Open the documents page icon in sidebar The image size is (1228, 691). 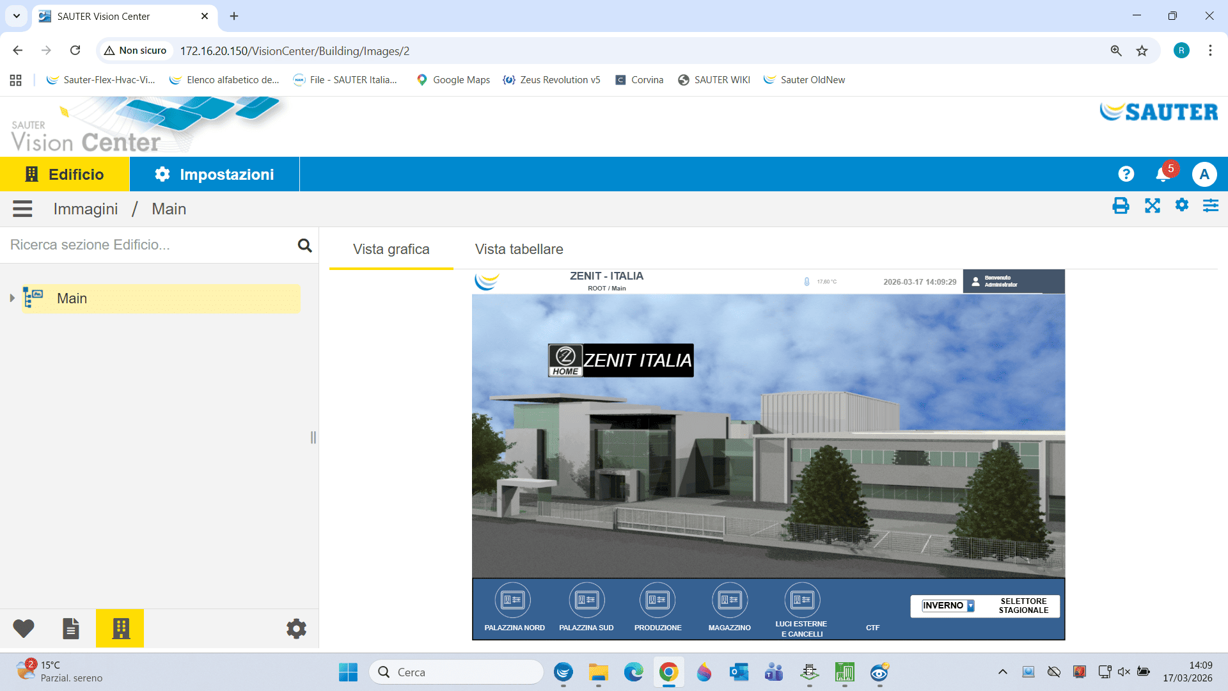pyautogui.click(x=71, y=628)
